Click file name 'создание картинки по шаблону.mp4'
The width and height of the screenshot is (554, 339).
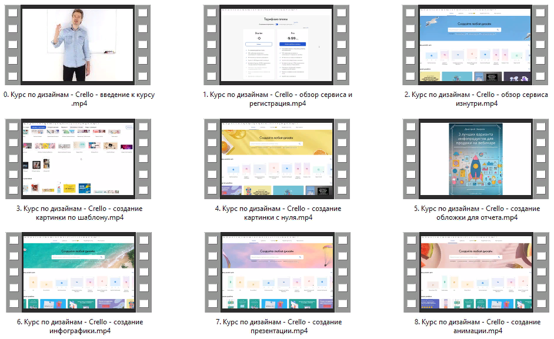click(x=79, y=213)
